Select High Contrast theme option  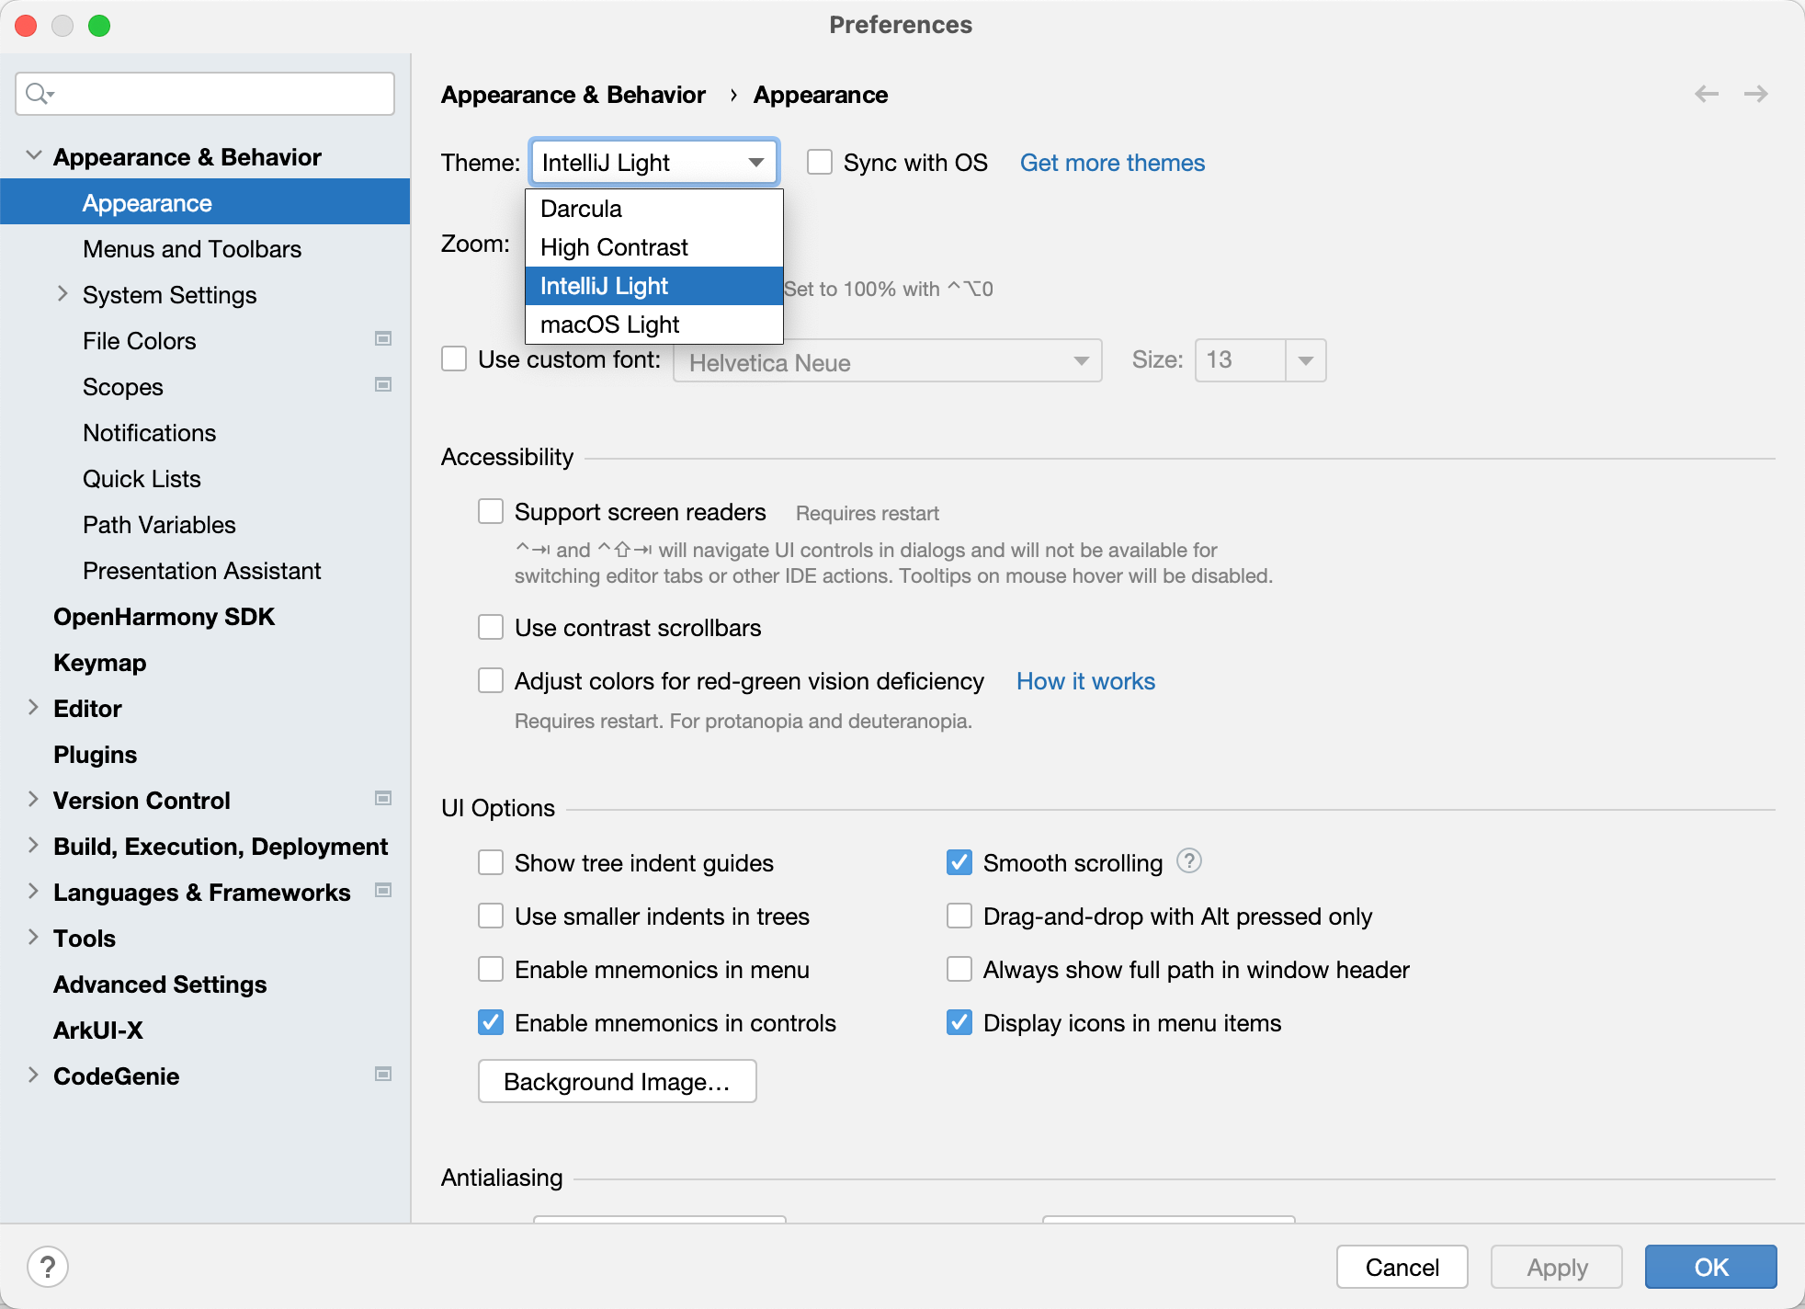click(x=654, y=247)
